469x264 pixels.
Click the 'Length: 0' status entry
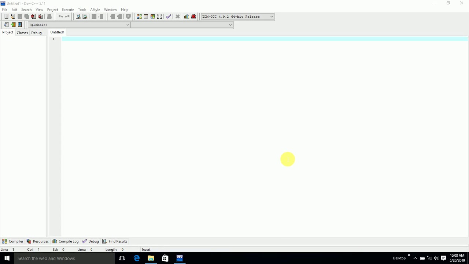coord(114,249)
